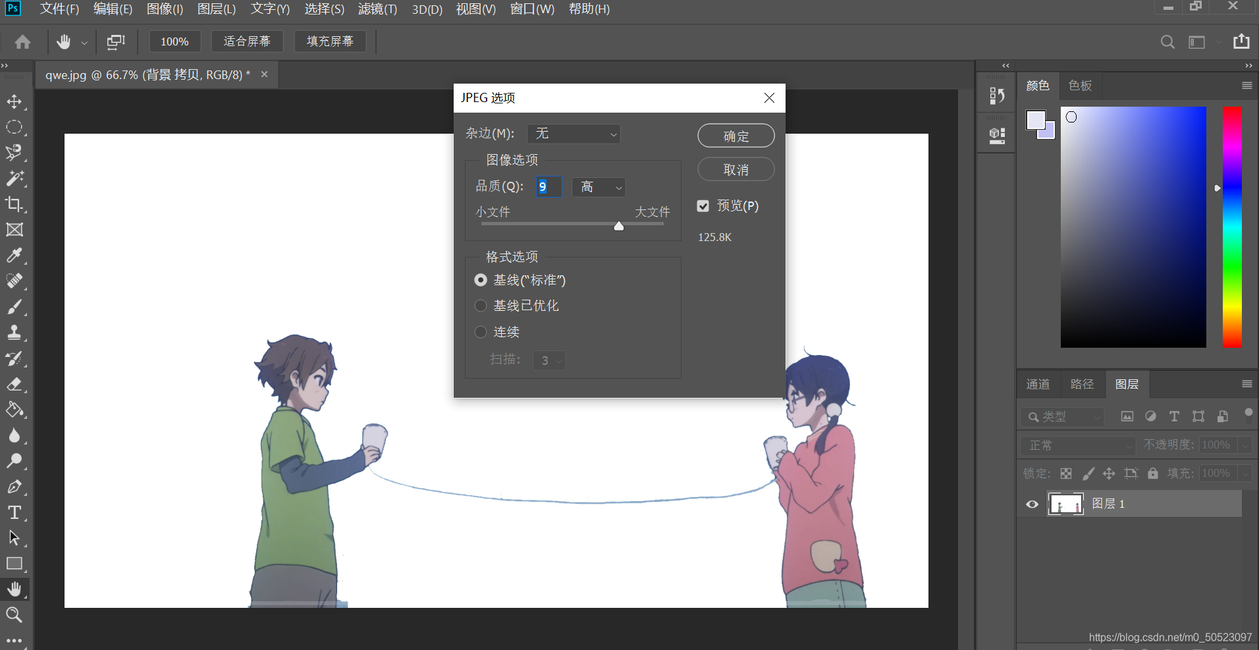Select the Paint Bucket tool
Screen dimensions: 1259x650
click(x=14, y=410)
